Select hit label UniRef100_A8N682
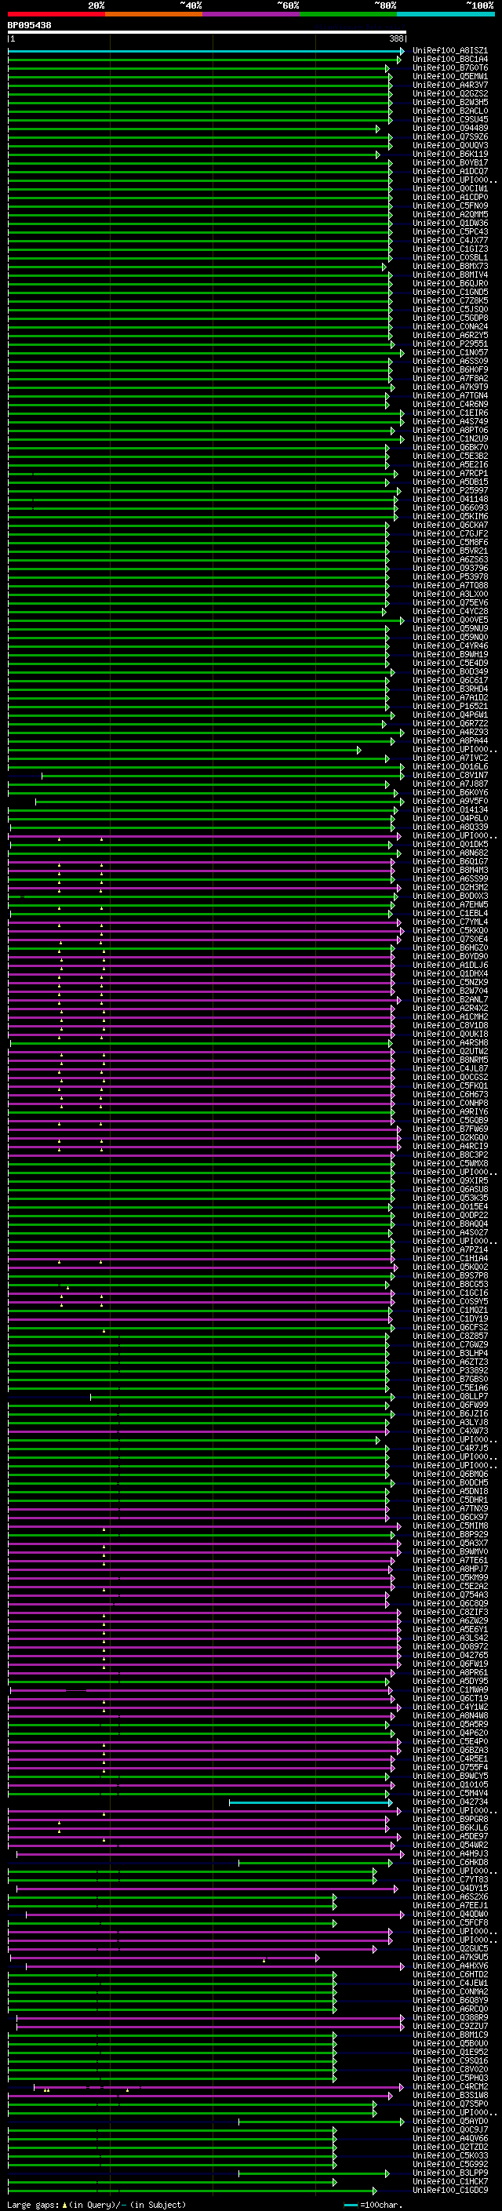502x2211 pixels. point(449,853)
